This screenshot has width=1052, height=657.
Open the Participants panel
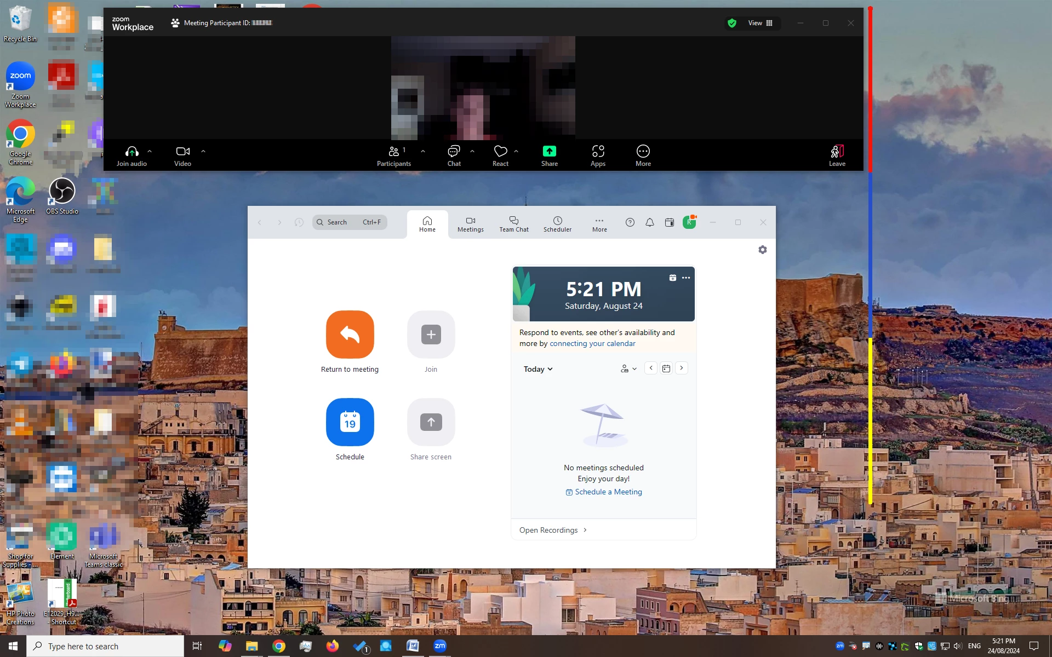[x=393, y=152]
